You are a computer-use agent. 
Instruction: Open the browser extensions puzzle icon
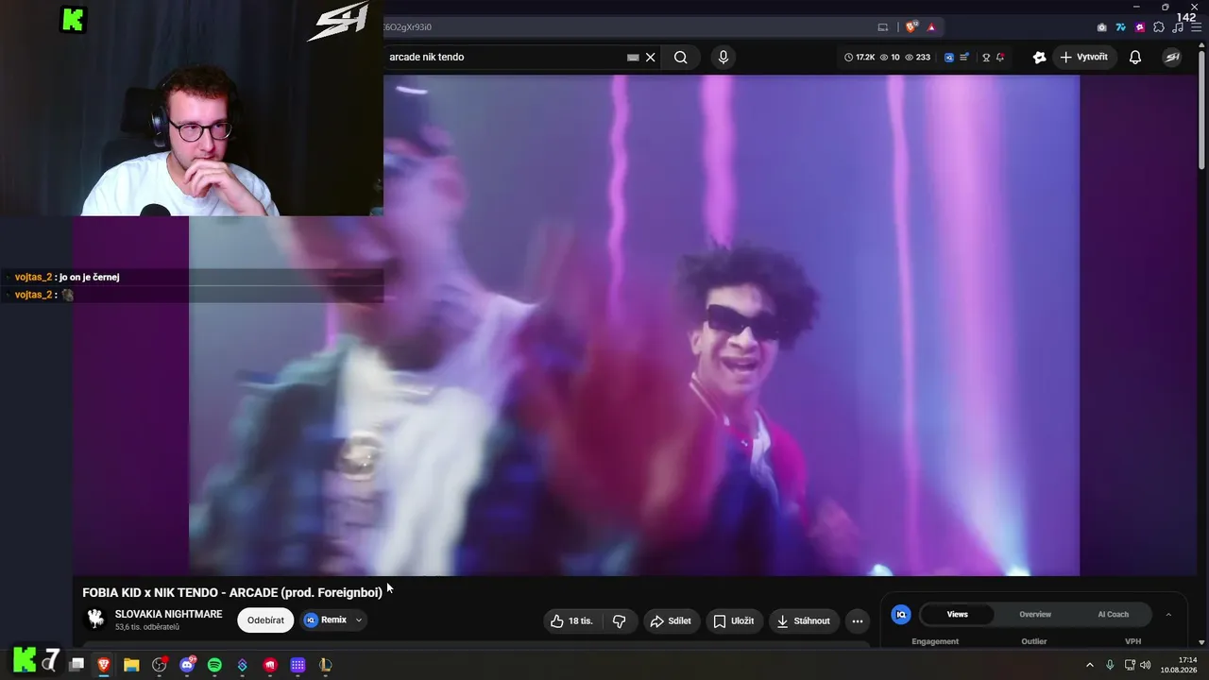click(1159, 27)
